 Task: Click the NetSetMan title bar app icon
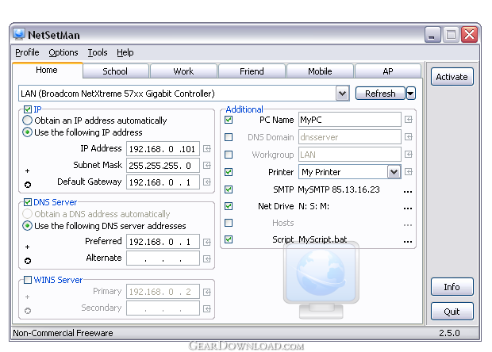19,34
